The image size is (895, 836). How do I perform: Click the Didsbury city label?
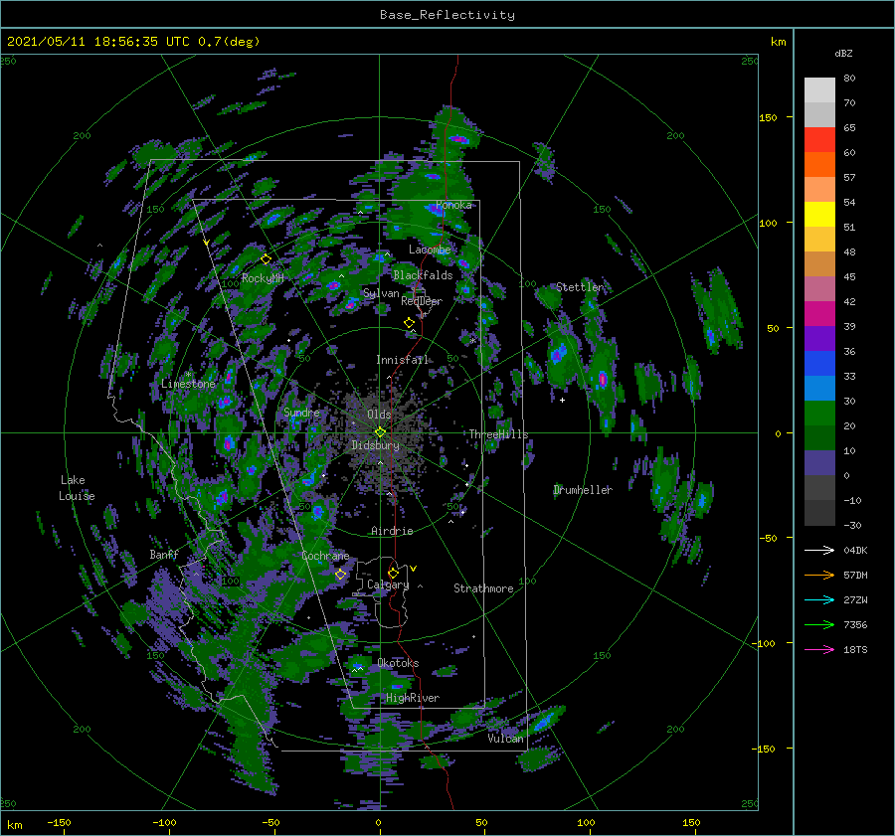pos(375,445)
